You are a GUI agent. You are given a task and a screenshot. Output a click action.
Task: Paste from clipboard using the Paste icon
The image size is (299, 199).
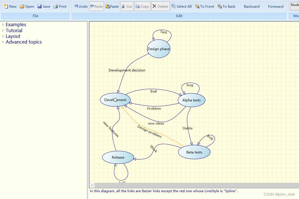112,6
